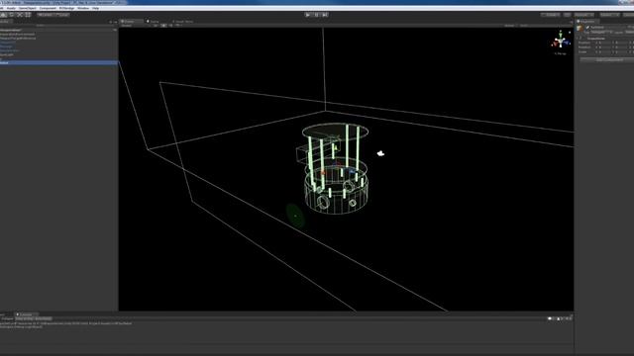Open the scene effects dropdown
The width and height of the screenshot is (634, 356).
tap(178, 26)
